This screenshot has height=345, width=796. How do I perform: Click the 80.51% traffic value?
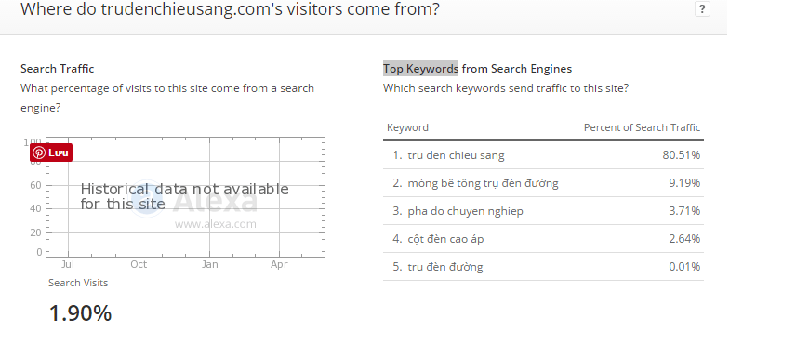[681, 155]
